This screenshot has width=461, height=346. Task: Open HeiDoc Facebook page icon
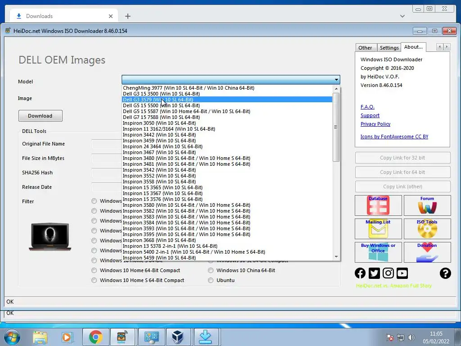[x=360, y=273]
